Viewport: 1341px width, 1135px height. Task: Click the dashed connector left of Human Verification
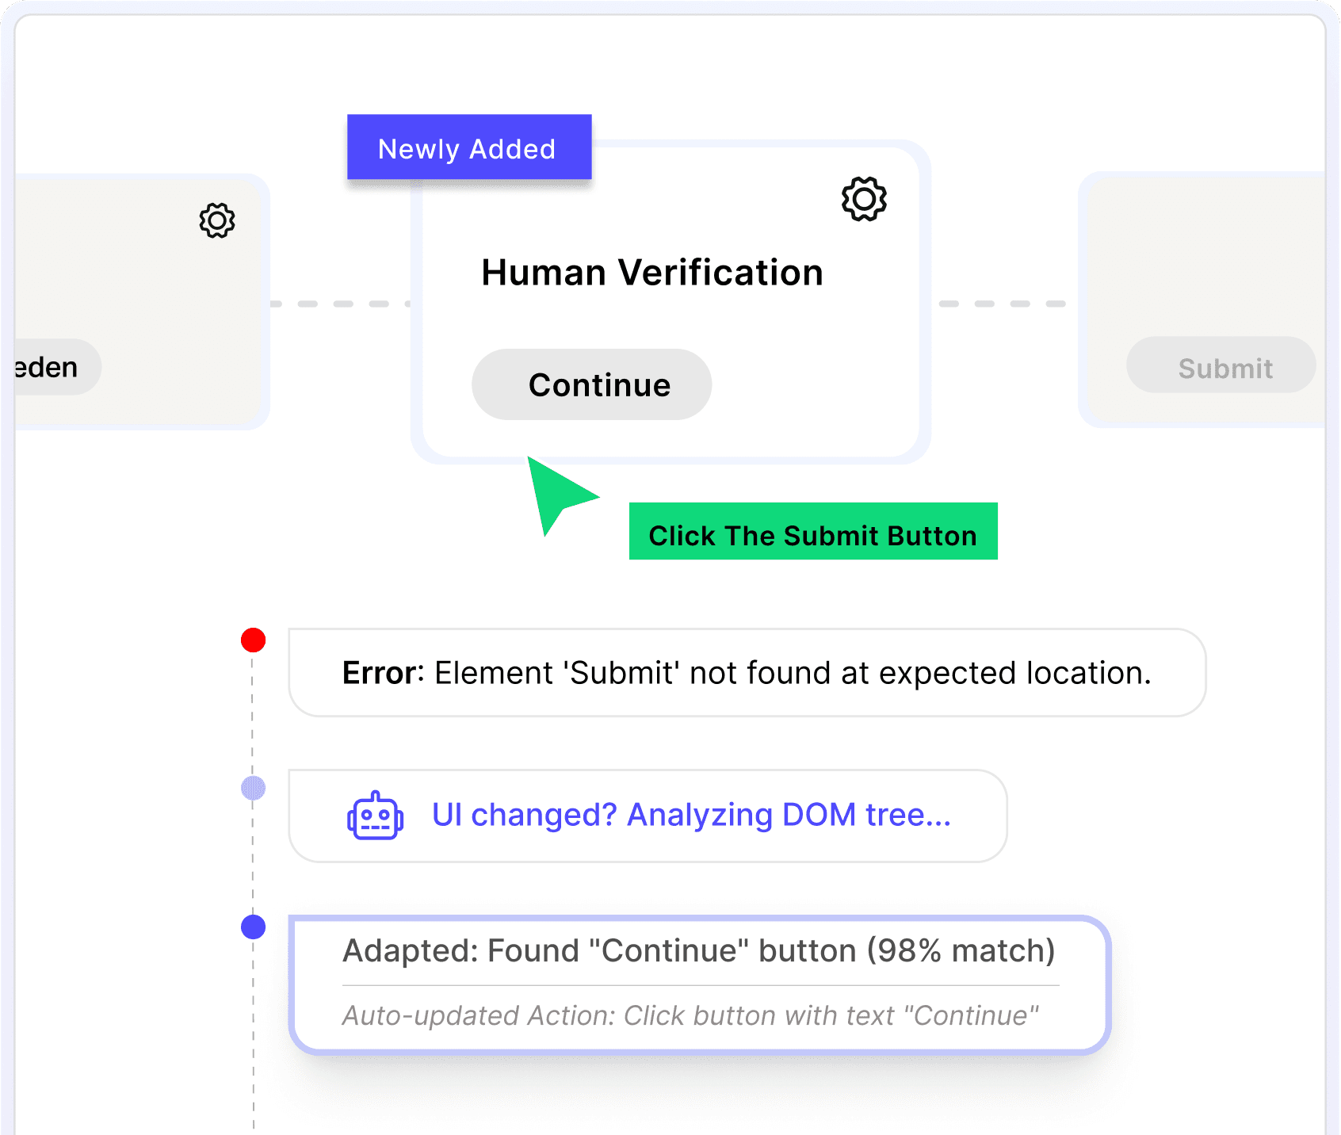(x=341, y=304)
